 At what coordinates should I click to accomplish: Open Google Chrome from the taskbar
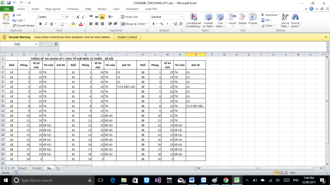[226, 180]
